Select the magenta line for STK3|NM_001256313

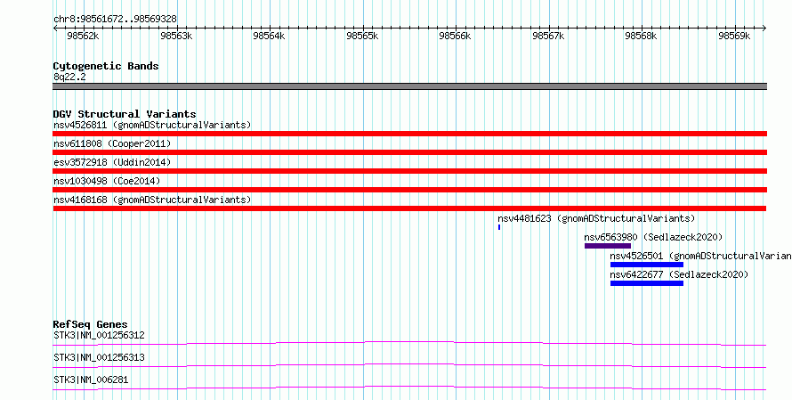point(409,365)
